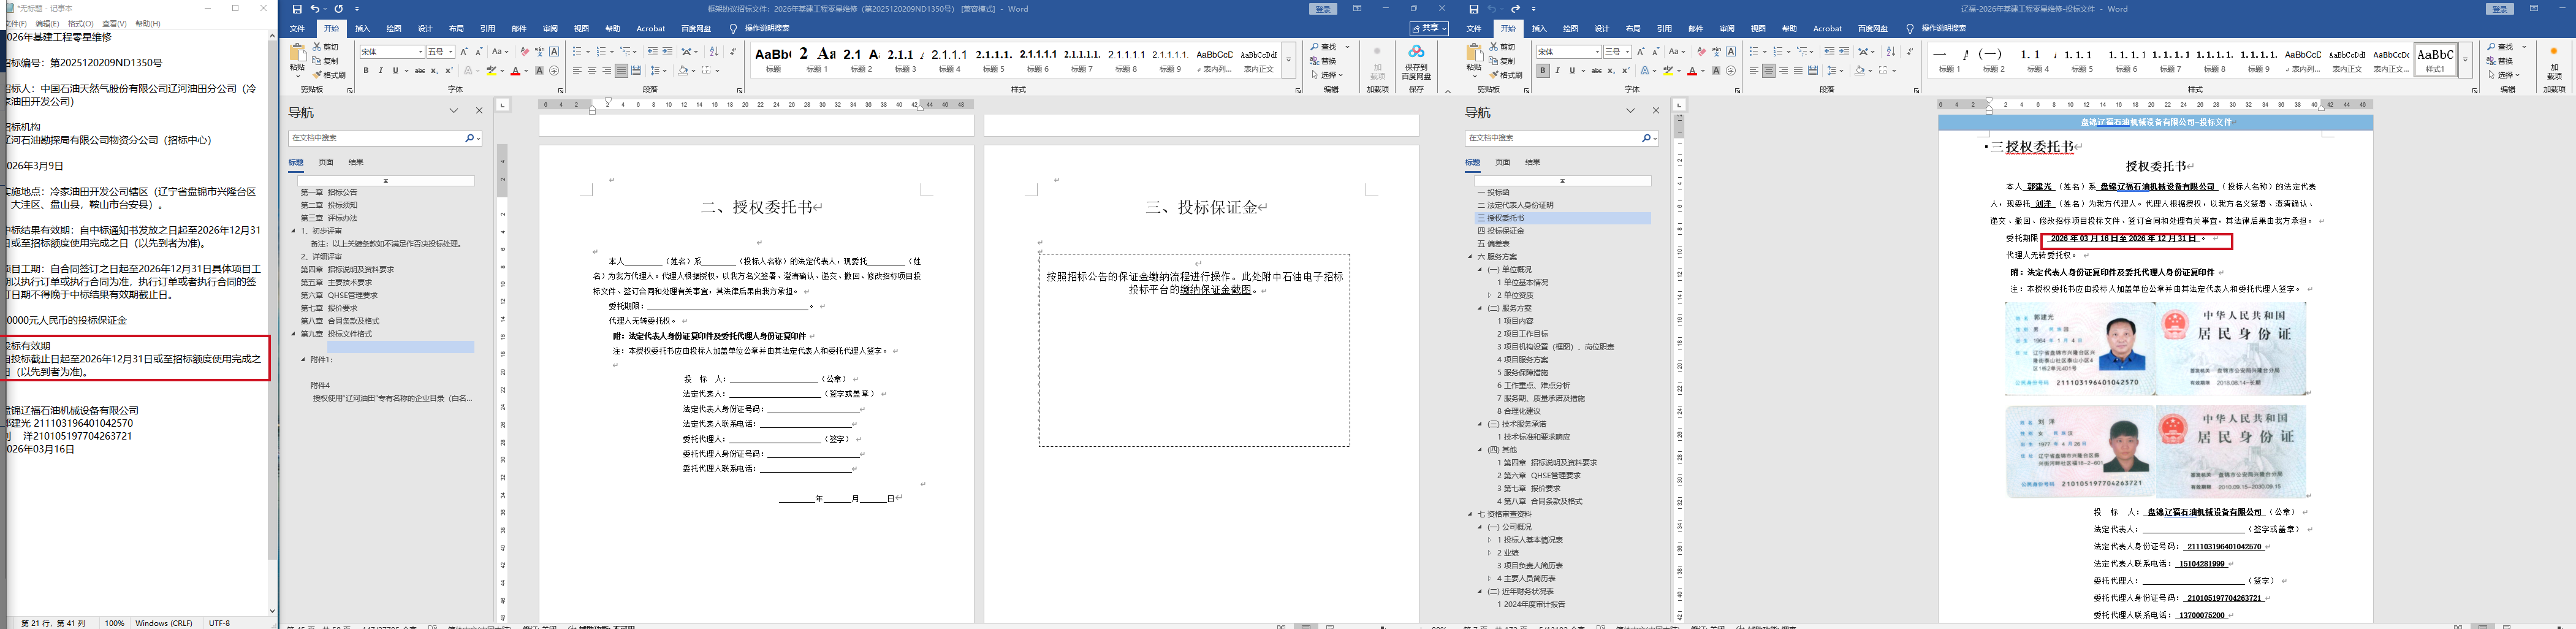Image resolution: width=2576 pixels, height=629 pixels.
Task: Click Redo arrow in 辽福 document's quick access toolbar
Action: 1515,9
